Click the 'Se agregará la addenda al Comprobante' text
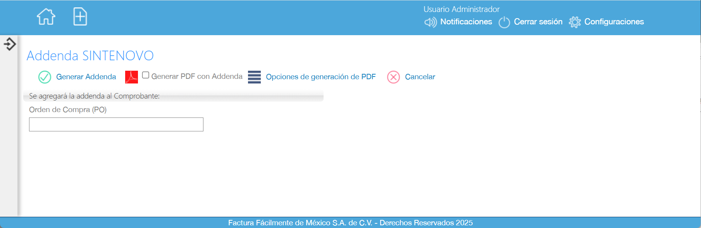The width and height of the screenshot is (701, 228). [94, 96]
